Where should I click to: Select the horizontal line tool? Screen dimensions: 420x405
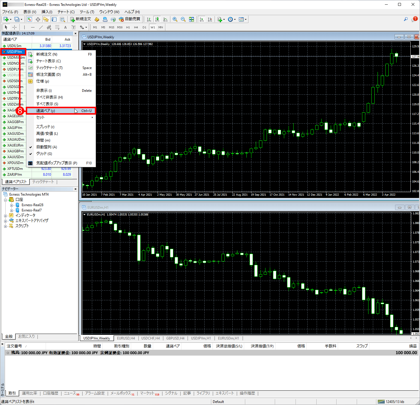pyautogui.click(x=33, y=27)
